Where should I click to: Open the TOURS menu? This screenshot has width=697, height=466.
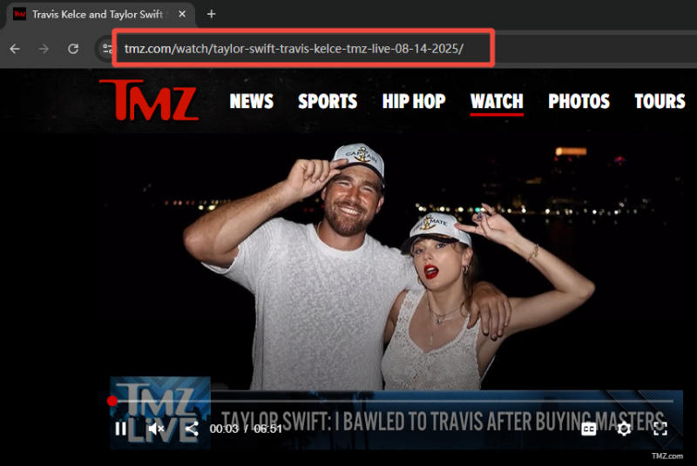coord(660,101)
